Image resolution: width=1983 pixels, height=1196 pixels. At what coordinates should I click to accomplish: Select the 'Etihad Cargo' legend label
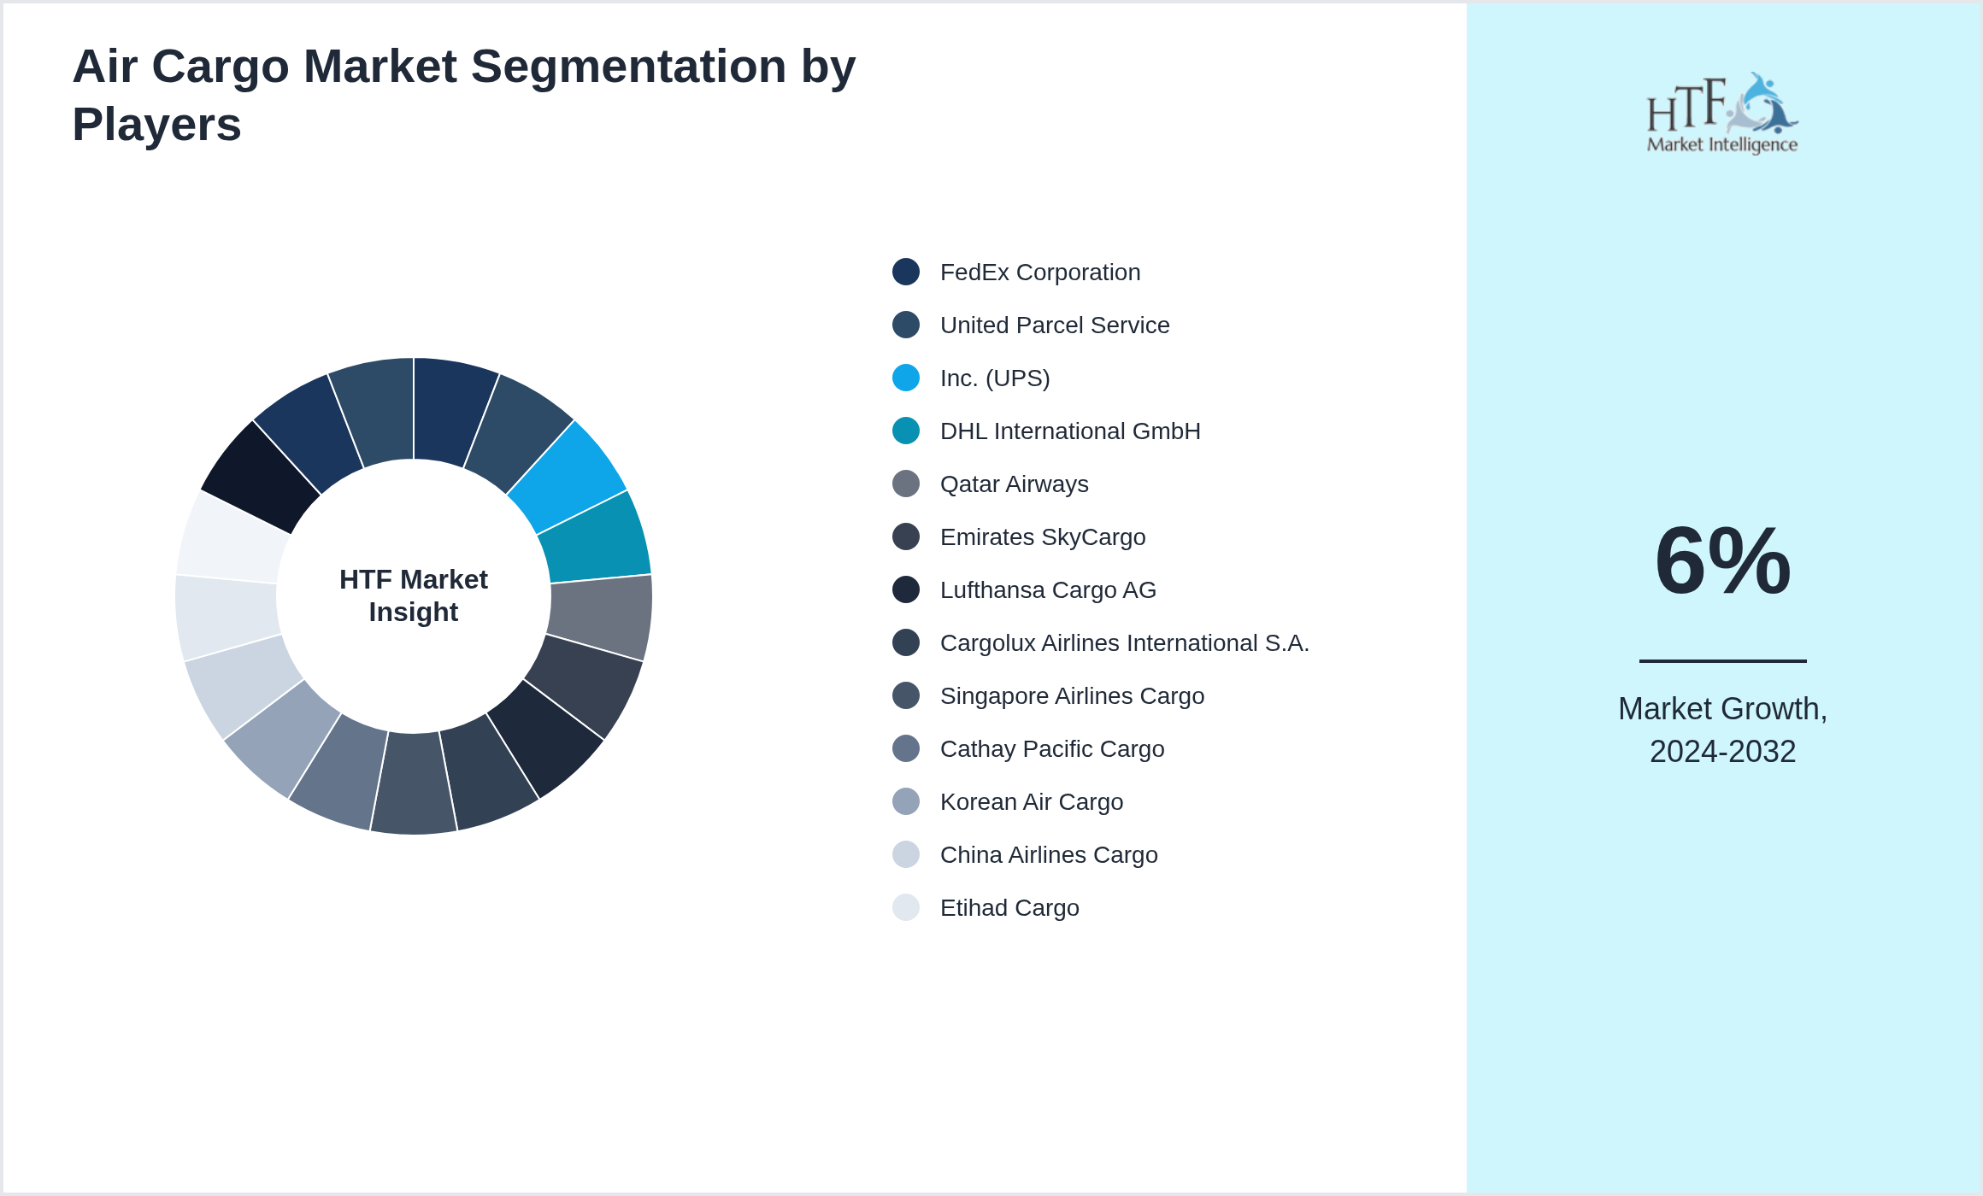(1009, 907)
